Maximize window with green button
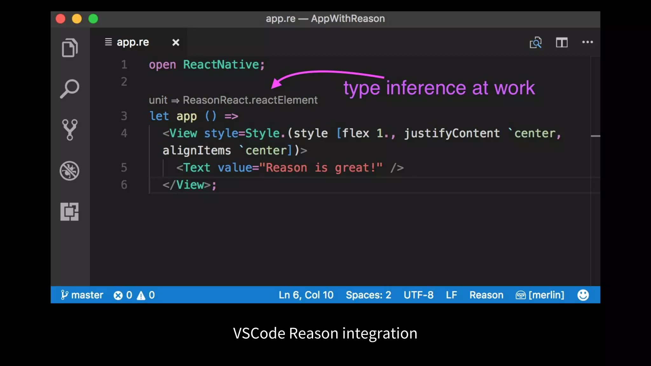Image resolution: width=651 pixels, height=366 pixels. tap(93, 19)
